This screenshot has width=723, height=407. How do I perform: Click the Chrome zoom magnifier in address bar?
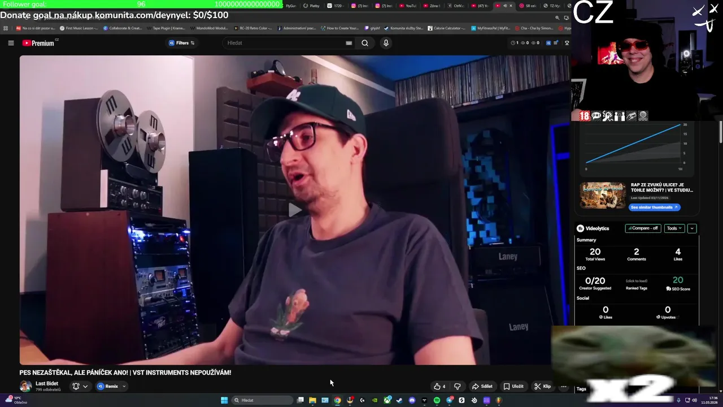click(x=557, y=18)
